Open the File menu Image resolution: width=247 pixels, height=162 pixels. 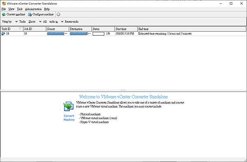tap(4, 9)
